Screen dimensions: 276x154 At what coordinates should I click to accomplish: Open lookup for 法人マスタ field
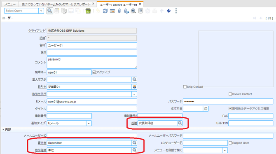[134, 79]
